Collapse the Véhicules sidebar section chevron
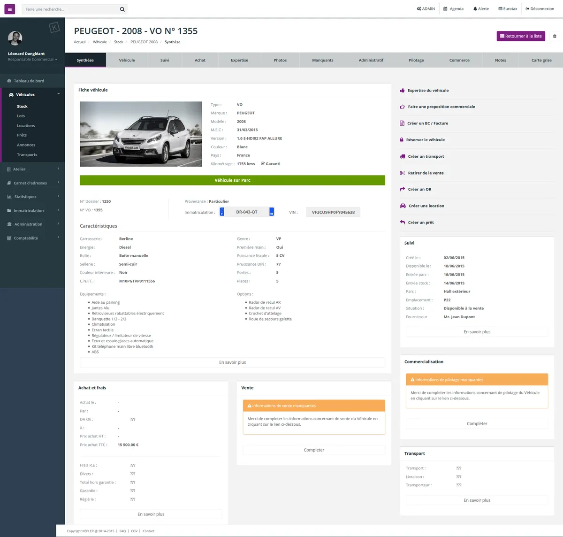The image size is (563, 537). coord(59,94)
